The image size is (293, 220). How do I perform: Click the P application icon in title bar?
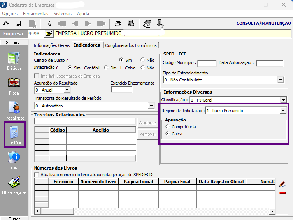pyautogui.click(x=4, y=5)
